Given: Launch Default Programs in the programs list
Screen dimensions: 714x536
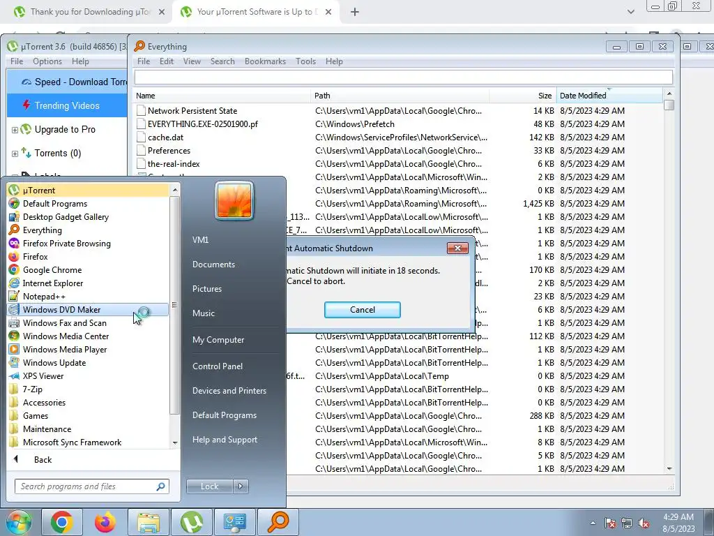Looking at the screenshot, I should point(88,203).
